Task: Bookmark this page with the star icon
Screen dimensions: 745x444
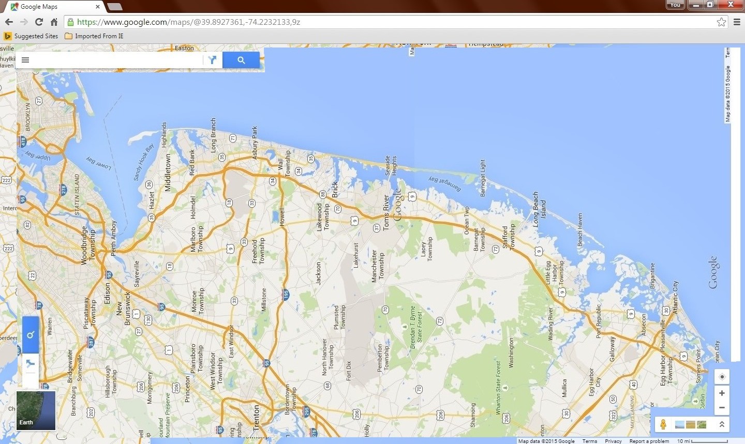Action: [721, 22]
